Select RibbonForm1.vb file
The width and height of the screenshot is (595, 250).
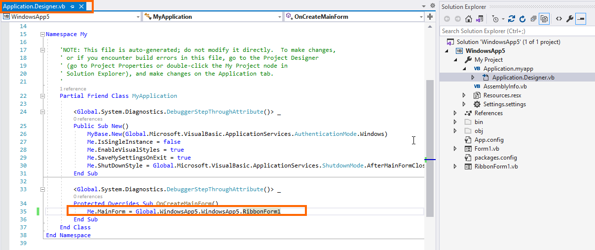tap(496, 167)
